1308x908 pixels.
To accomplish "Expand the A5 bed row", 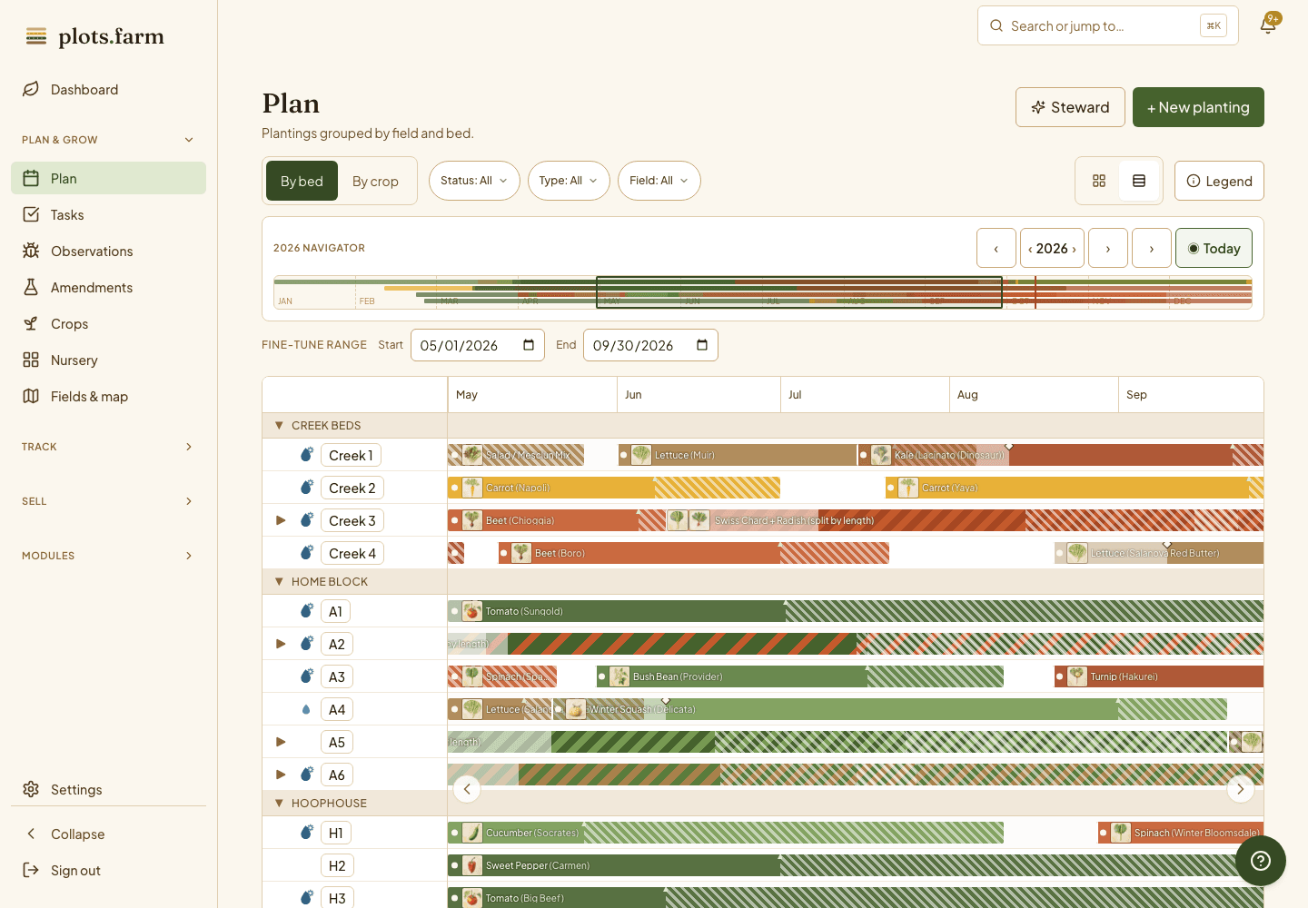I will (281, 742).
